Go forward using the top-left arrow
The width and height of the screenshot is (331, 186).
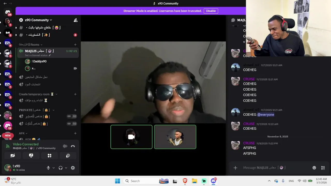(11, 3)
